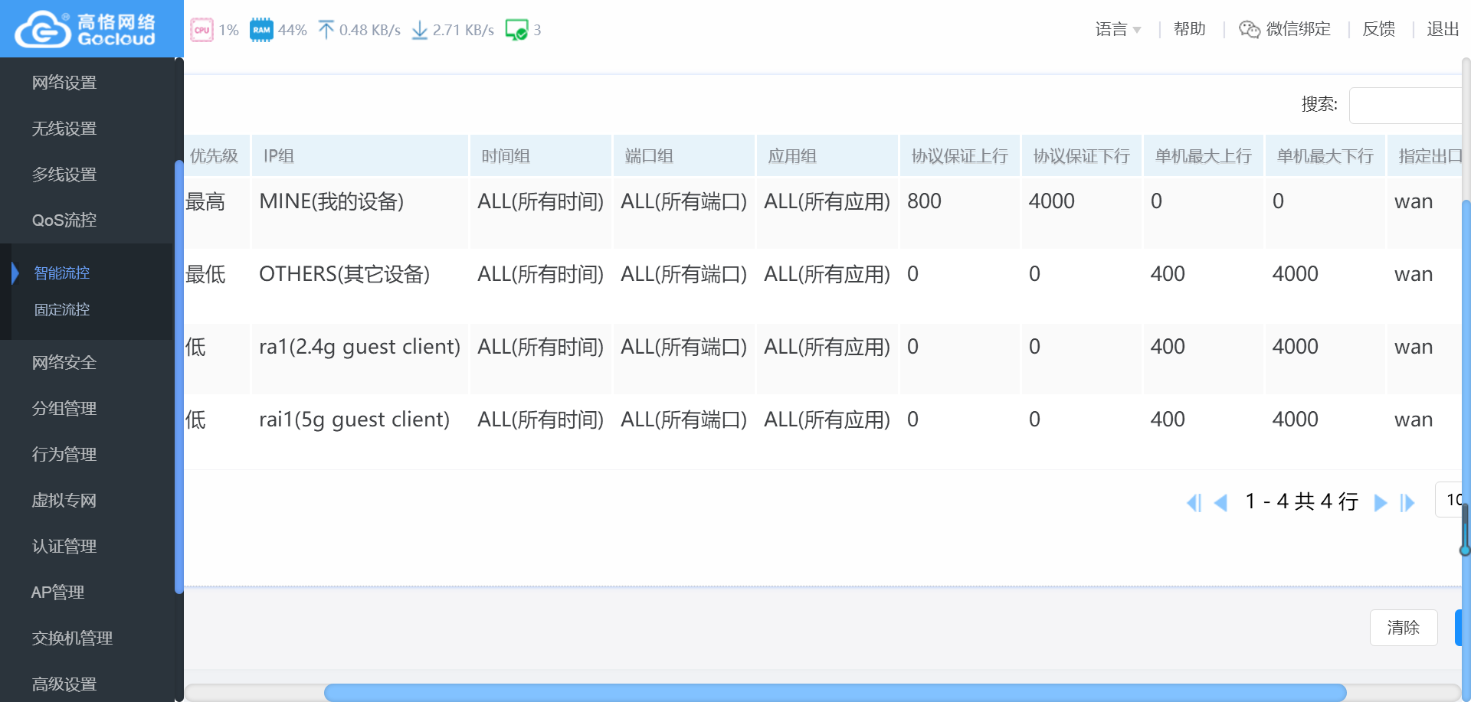Click the CPU usage icon
The image size is (1471, 702).
(201, 30)
